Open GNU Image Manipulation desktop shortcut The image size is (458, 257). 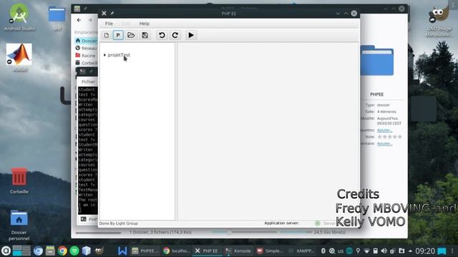coord(439,21)
